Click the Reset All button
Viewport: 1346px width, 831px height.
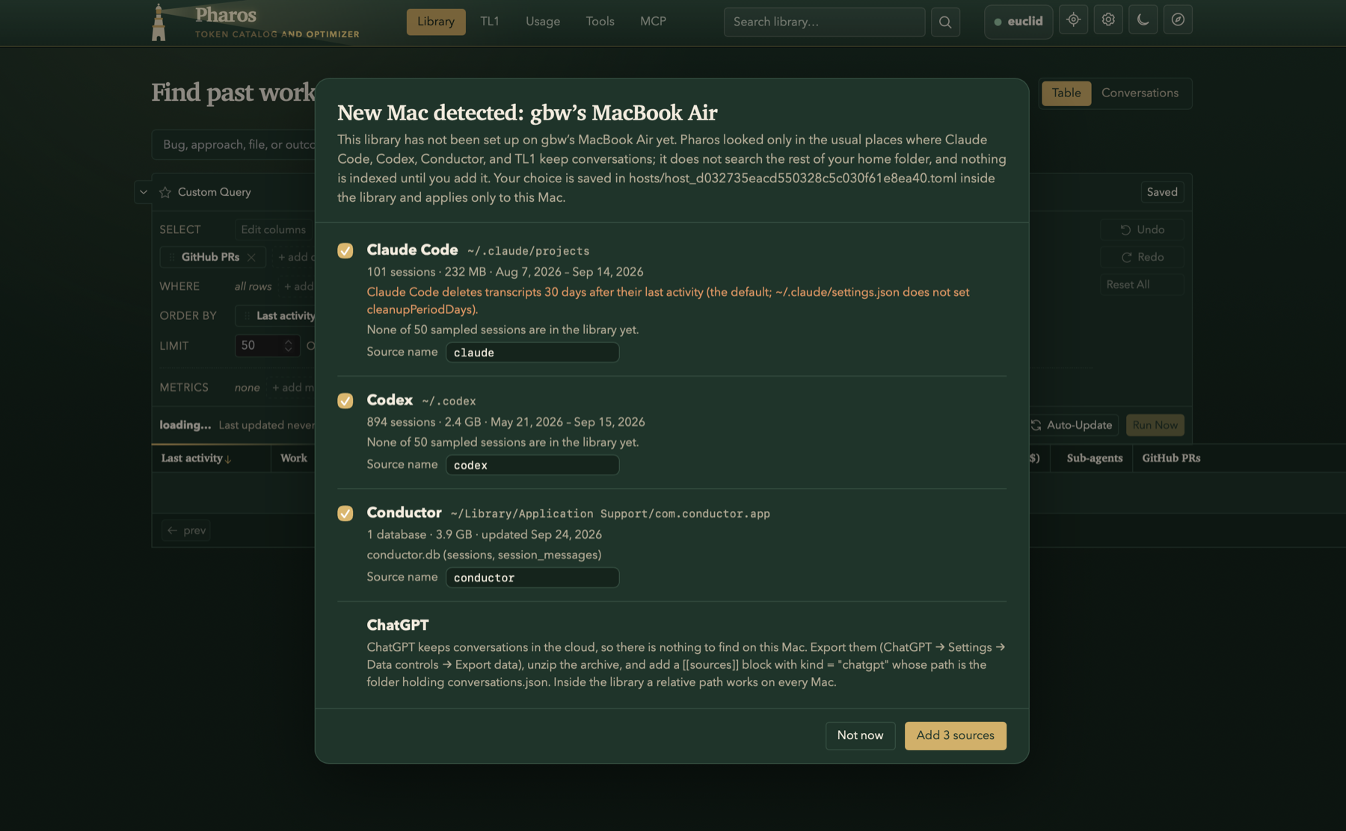coord(1142,285)
